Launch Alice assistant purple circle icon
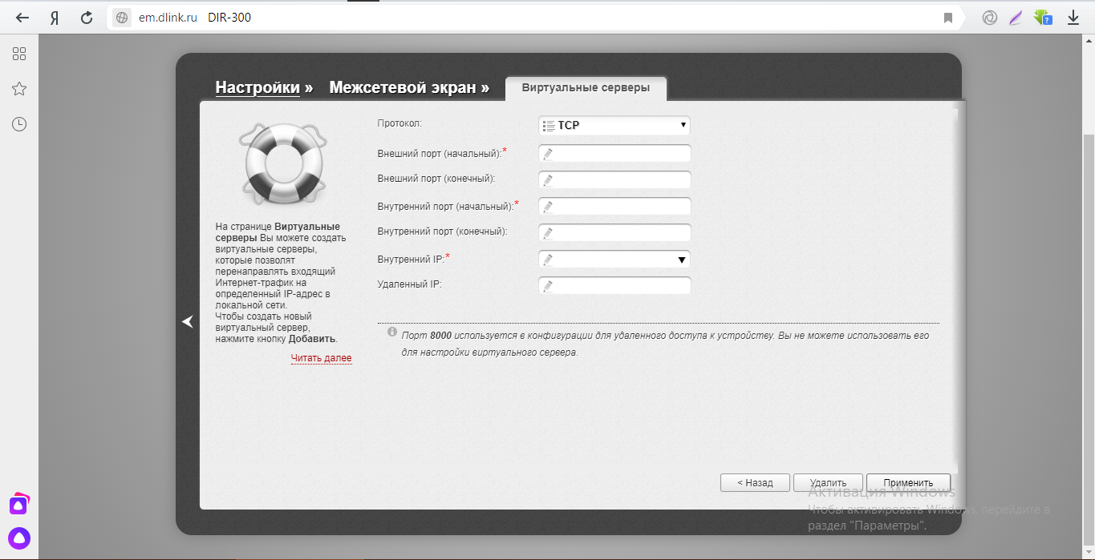1095x560 pixels. 19,538
